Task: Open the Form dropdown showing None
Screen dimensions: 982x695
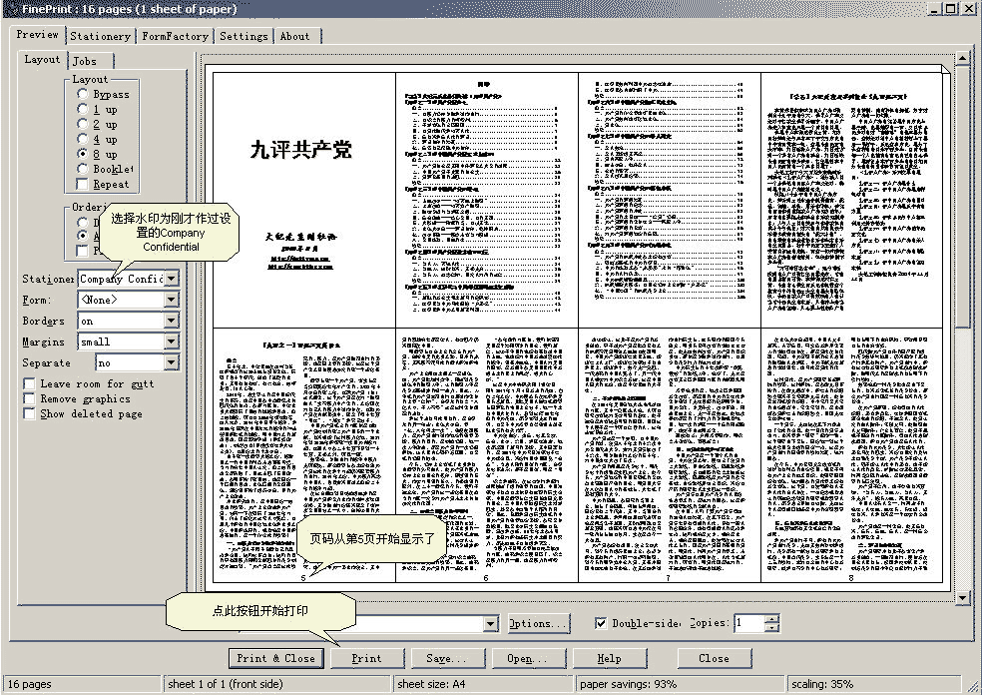Action: [x=171, y=300]
